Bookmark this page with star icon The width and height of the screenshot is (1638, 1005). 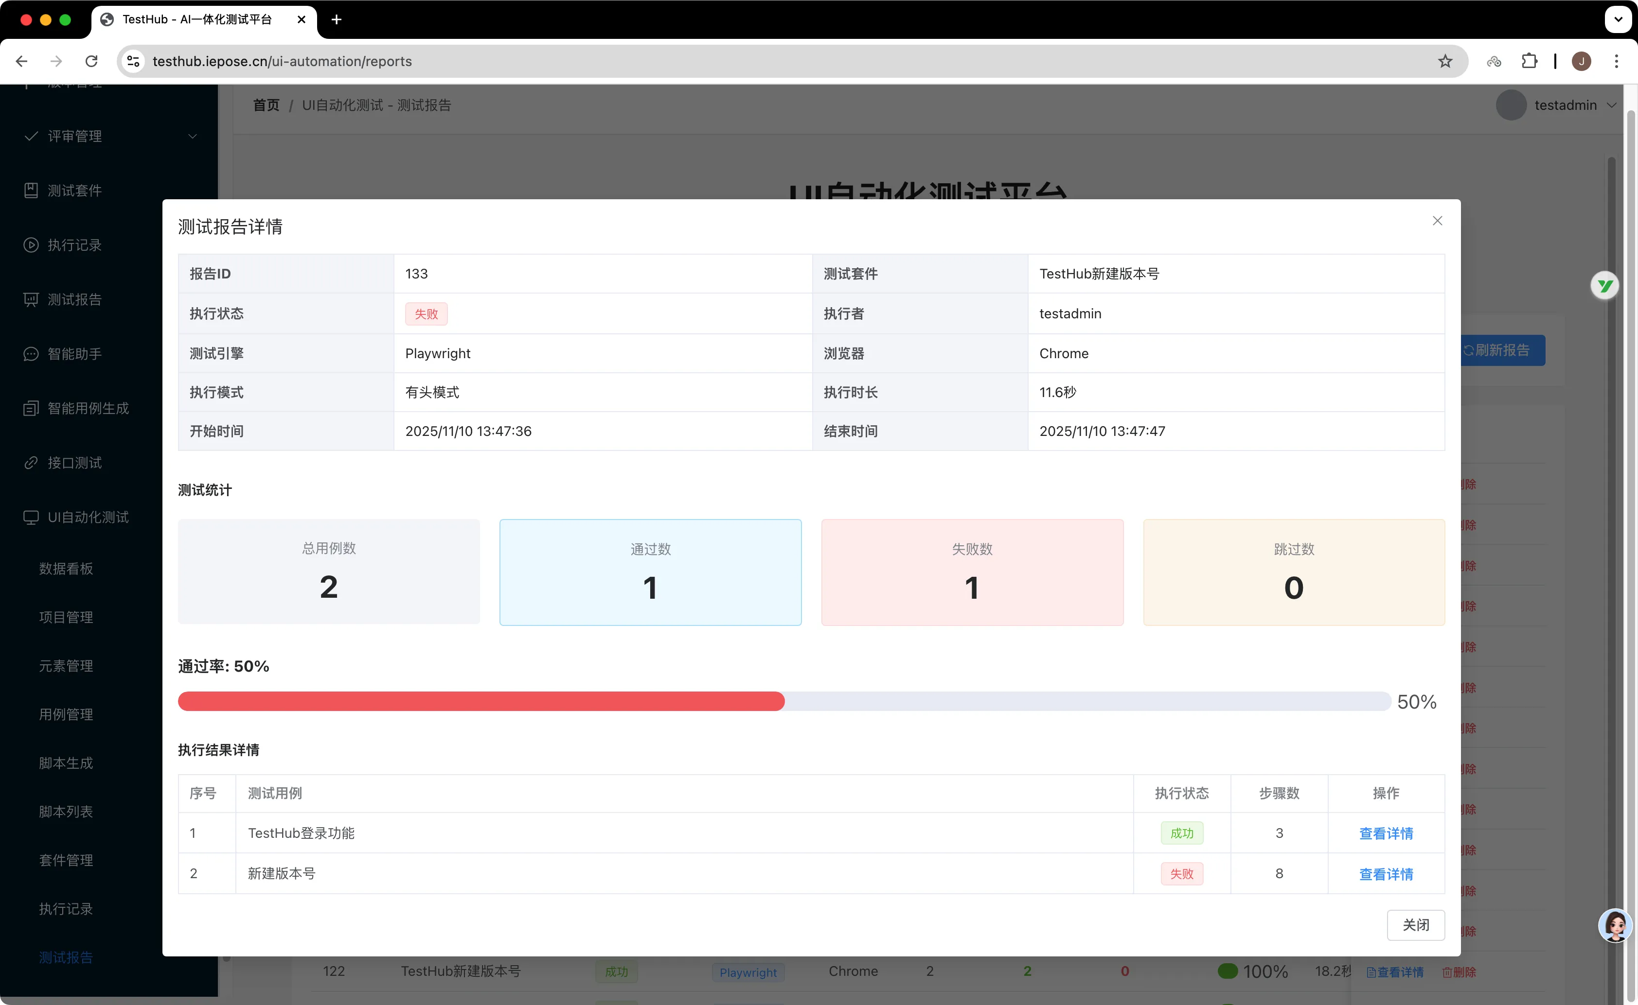click(x=1444, y=61)
